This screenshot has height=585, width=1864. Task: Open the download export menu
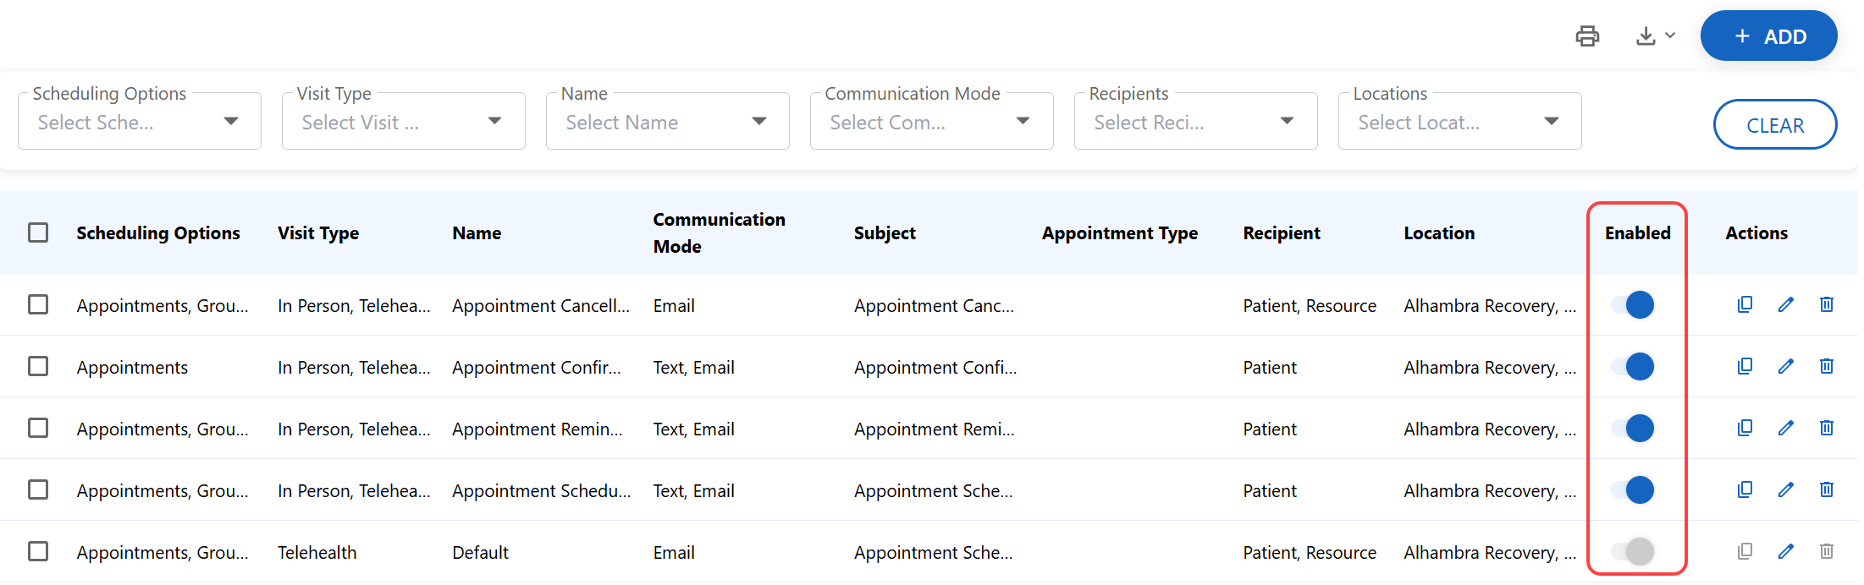click(1655, 36)
